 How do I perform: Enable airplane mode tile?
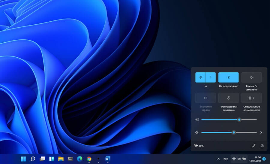tap(251, 77)
